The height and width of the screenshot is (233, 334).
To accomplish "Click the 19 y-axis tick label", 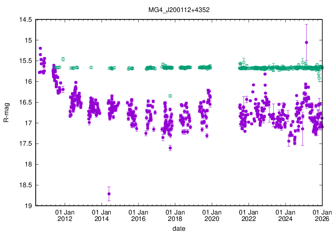I will [x=28, y=206].
